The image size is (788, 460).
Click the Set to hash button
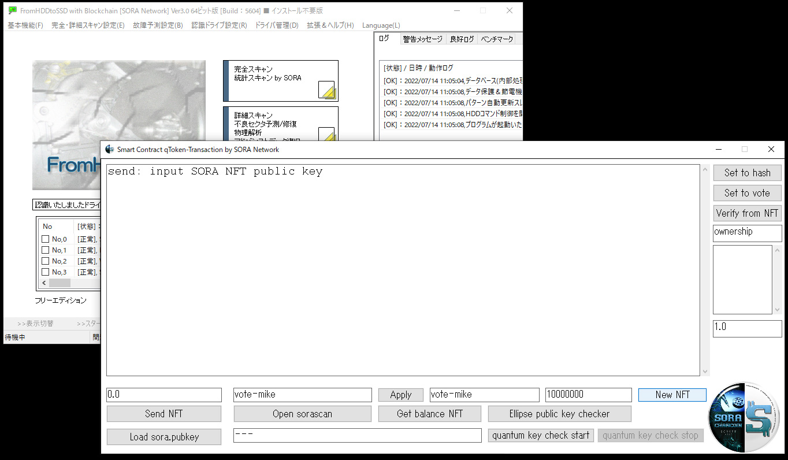747,173
